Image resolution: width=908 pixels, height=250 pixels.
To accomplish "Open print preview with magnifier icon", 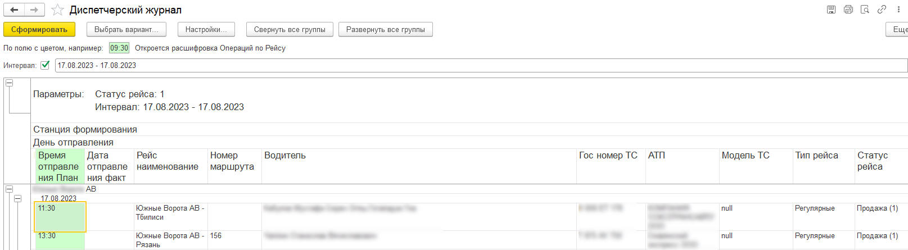I will (x=865, y=10).
